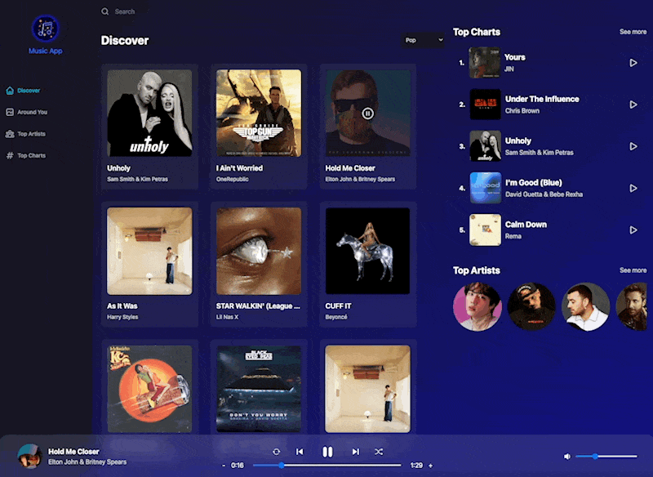Screen dimensions: 653x477
Task: Mute using the speaker volume icon
Action: point(566,457)
